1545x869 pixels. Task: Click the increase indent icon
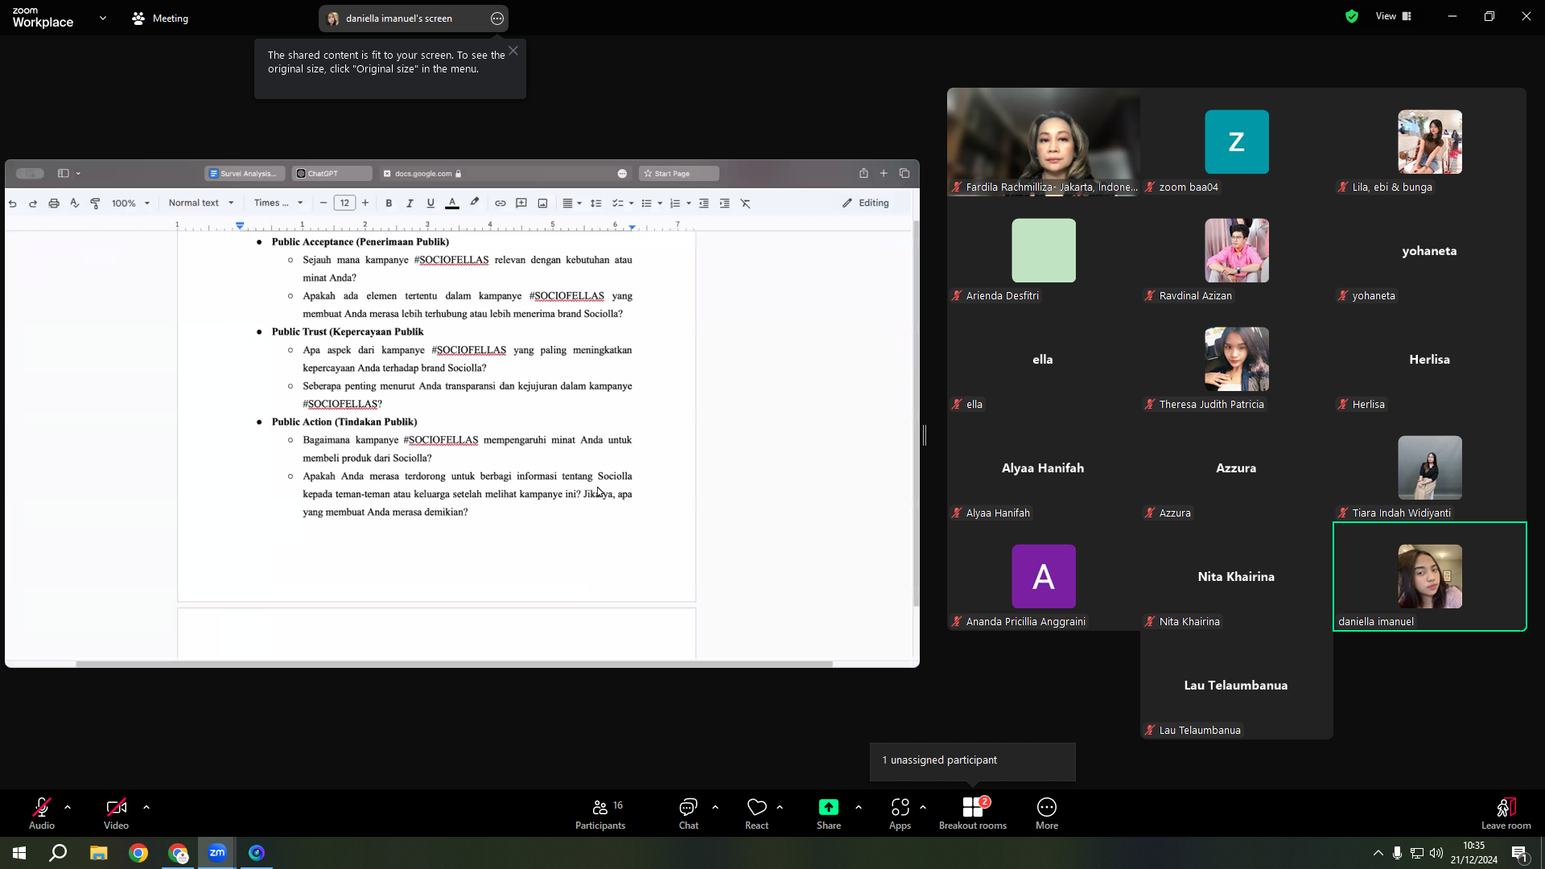725,204
